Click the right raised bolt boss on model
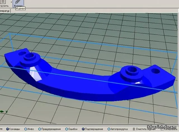The height and width of the screenshot is (132, 179). point(131,70)
